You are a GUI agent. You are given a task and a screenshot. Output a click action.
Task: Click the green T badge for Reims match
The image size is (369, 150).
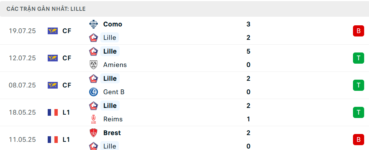(359, 112)
